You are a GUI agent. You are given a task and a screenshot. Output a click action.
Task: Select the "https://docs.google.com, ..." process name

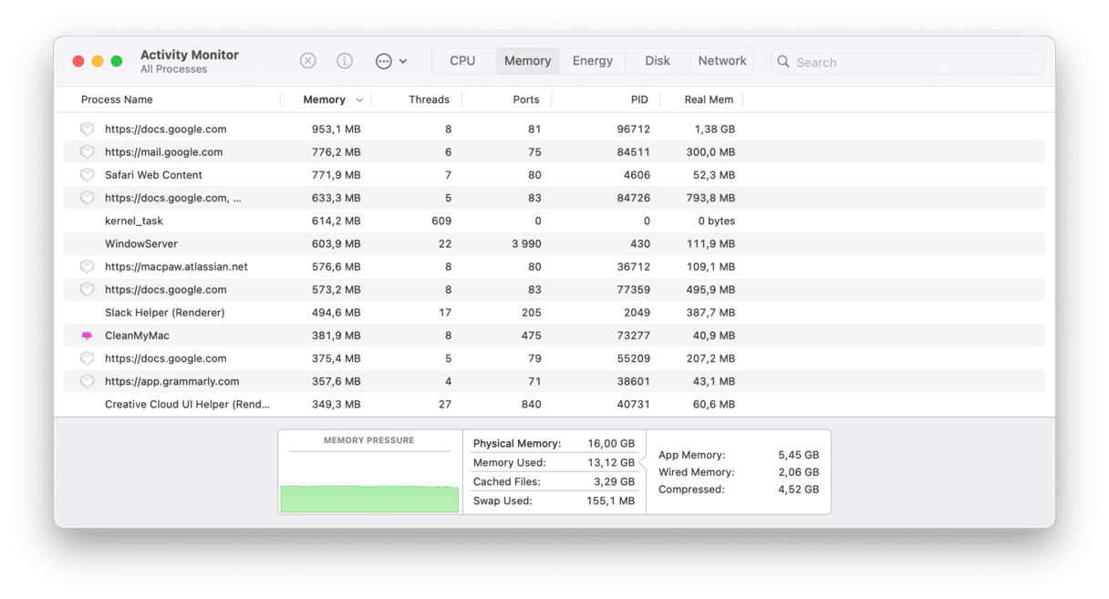pos(173,198)
